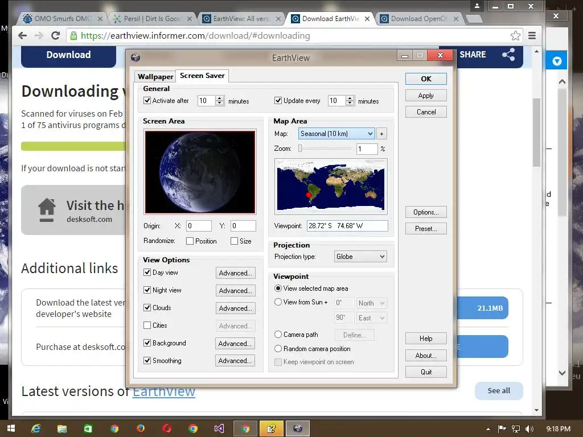Viewport: 583px width, 437px height.
Task: Uncheck the Clouds option
Action: [147, 308]
